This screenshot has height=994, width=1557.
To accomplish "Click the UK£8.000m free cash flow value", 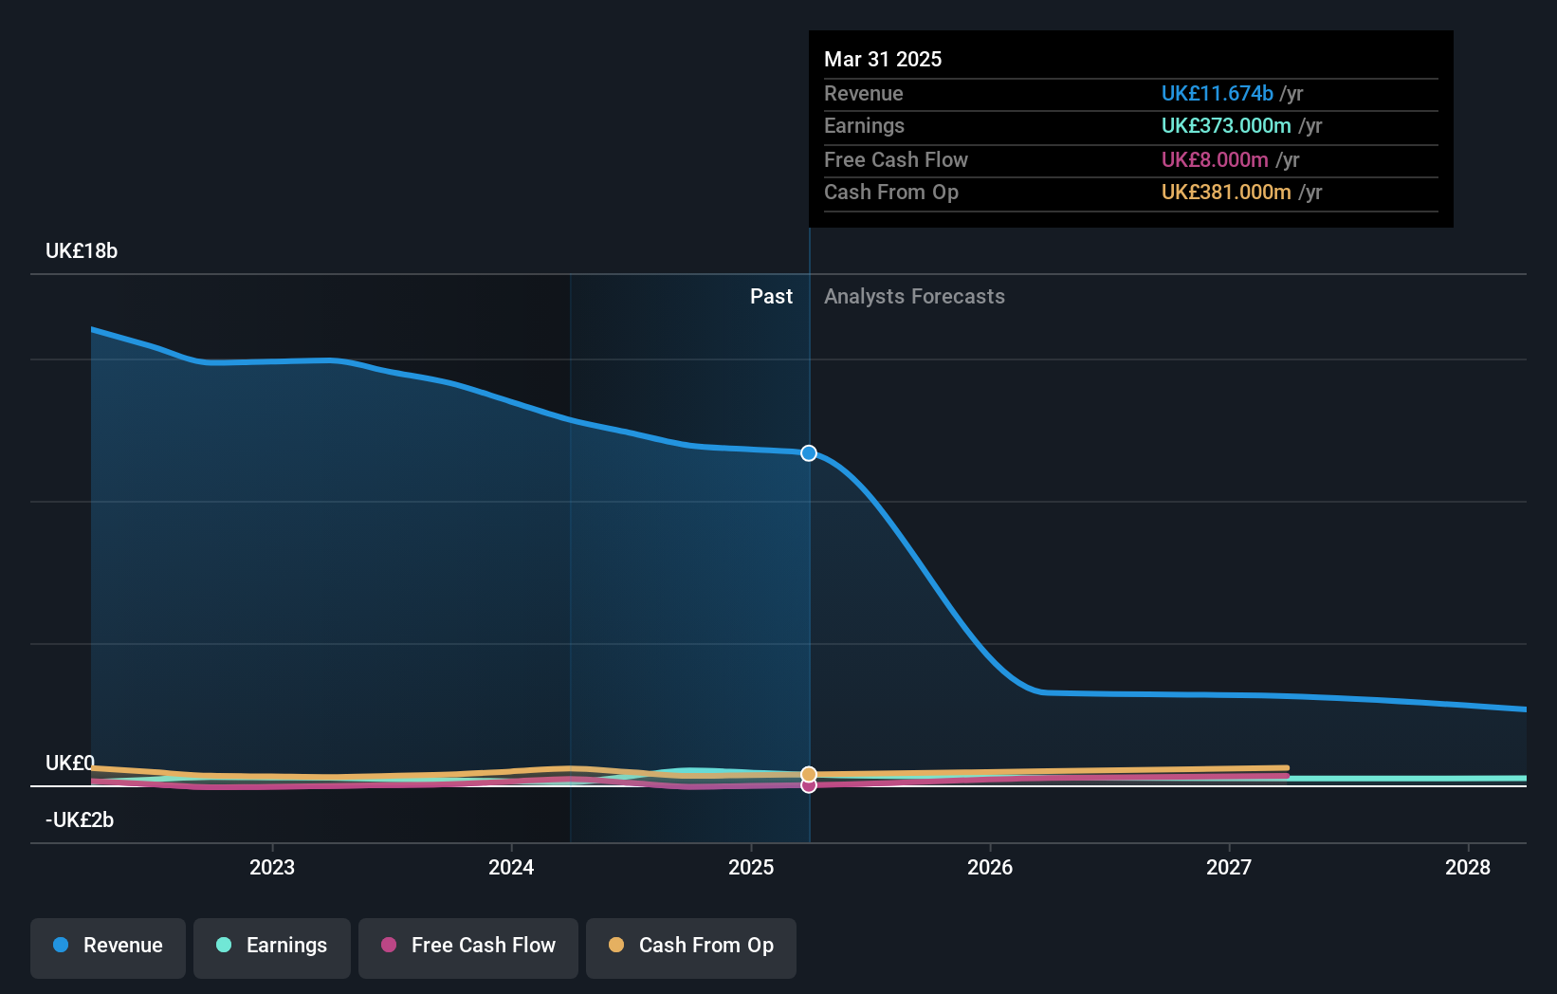I will point(1215,159).
